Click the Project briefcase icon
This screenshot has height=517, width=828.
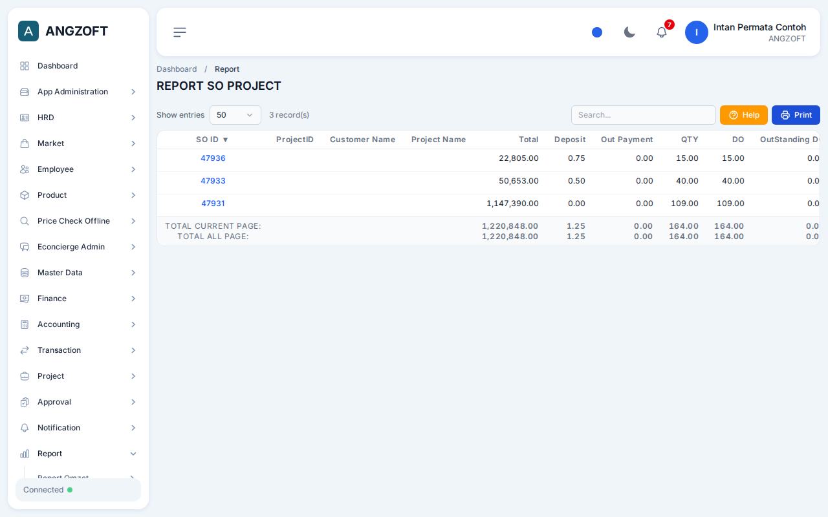tap(25, 376)
